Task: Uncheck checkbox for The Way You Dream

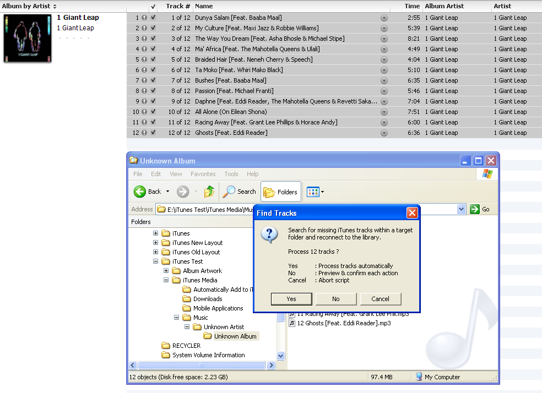Action: click(153, 39)
